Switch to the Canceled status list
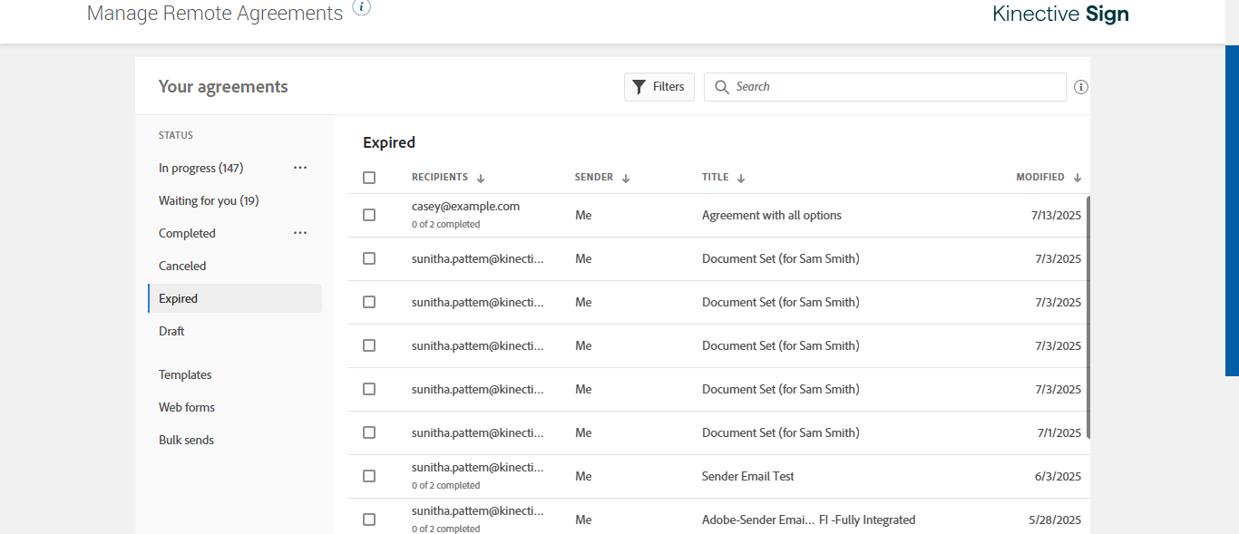 click(x=182, y=266)
